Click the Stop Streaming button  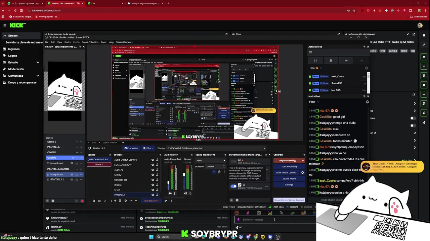click(x=287, y=161)
